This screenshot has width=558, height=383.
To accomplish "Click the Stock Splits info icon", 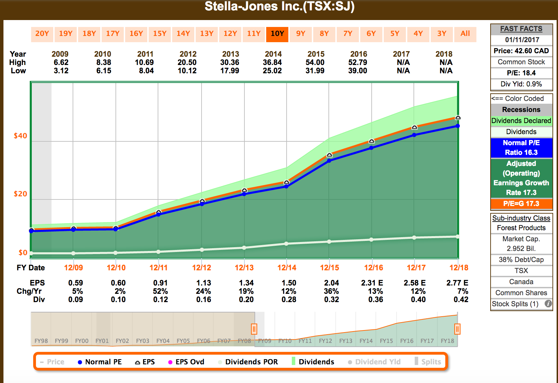I will point(548,304).
